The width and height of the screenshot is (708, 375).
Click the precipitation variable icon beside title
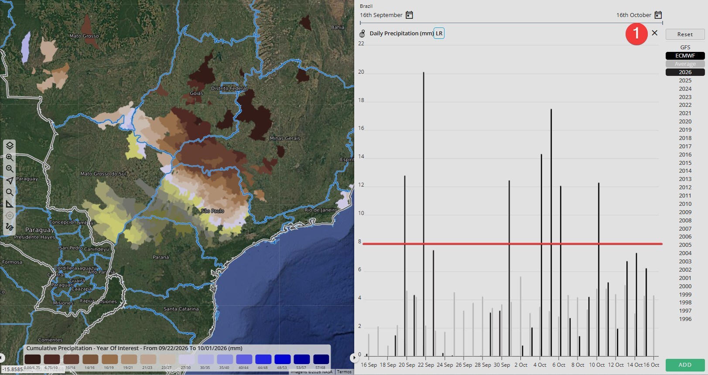(x=362, y=34)
